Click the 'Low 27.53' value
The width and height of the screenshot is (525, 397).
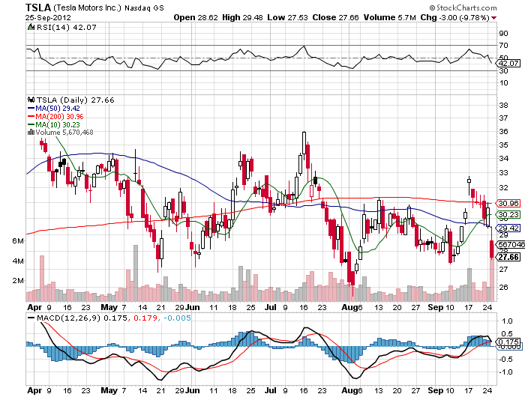(287, 17)
